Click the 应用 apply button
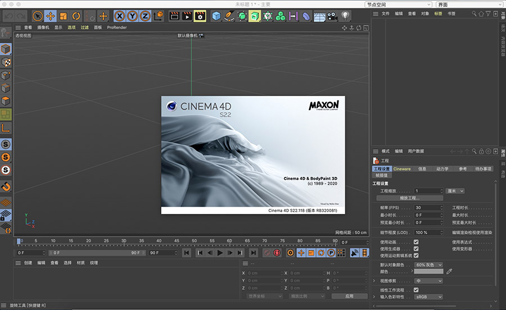506x310 pixels. pos(350,296)
